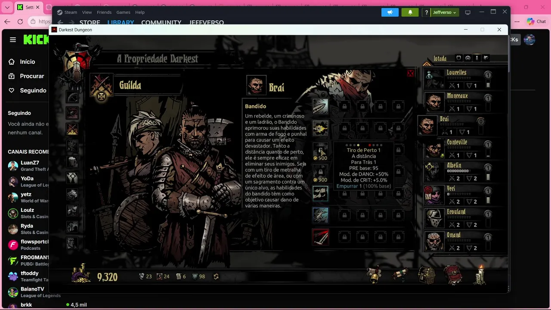This screenshot has height=310, width=551.
Task: Open the browser tab search dropdown arrow
Action: [7, 7]
